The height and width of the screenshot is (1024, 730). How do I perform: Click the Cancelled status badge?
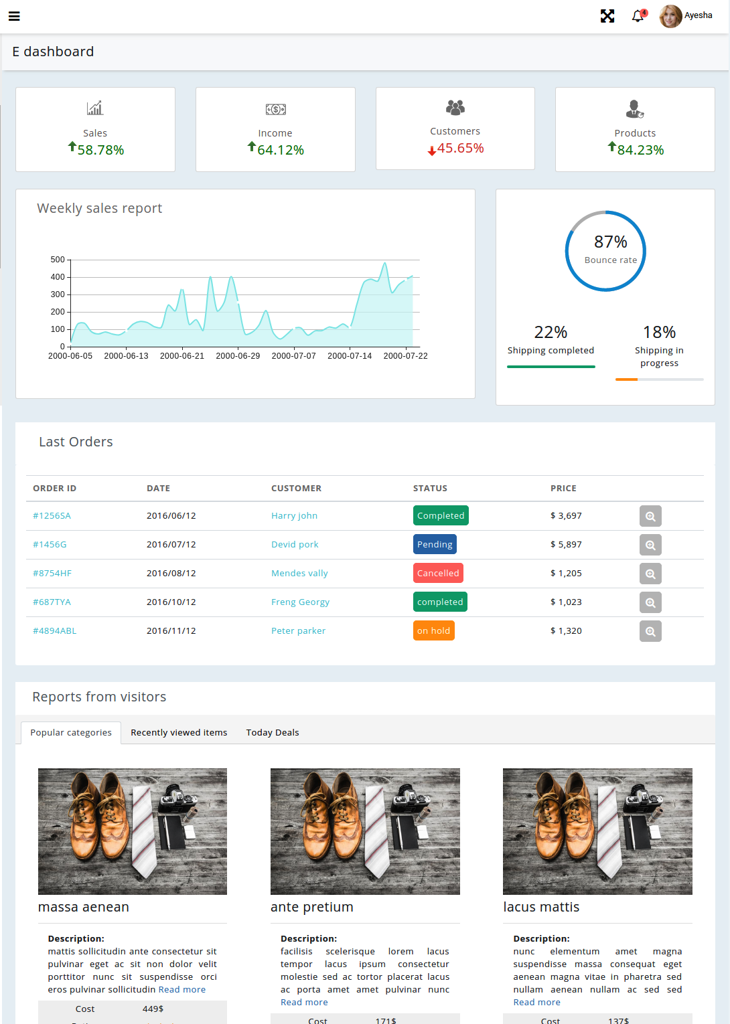click(x=438, y=574)
